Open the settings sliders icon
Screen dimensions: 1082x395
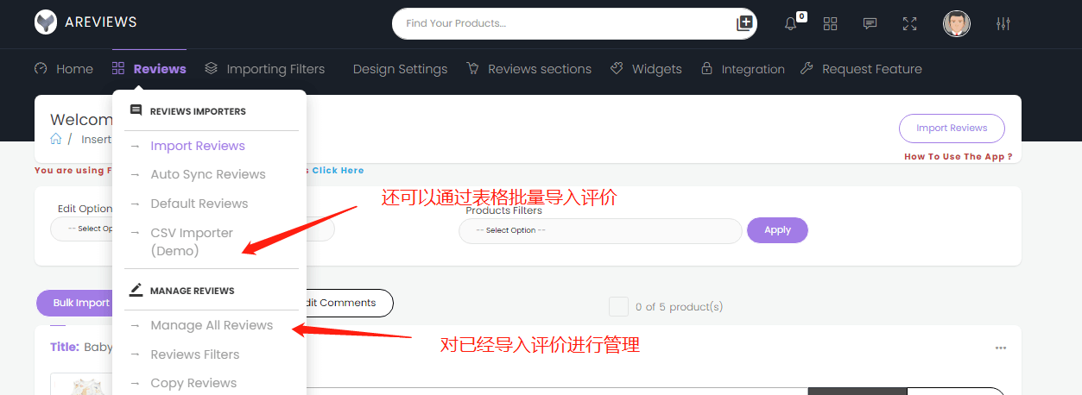[1003, 24]
